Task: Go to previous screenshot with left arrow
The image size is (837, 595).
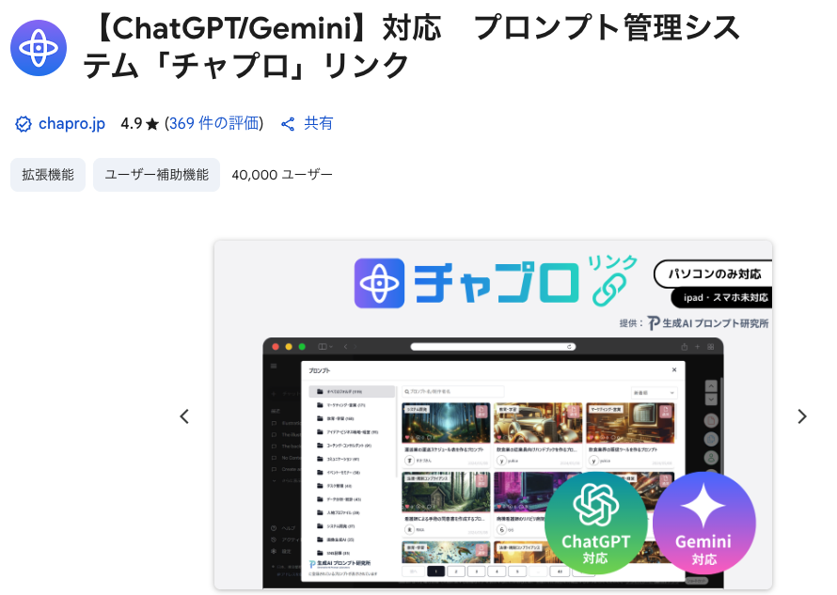Action: (184, 416)
